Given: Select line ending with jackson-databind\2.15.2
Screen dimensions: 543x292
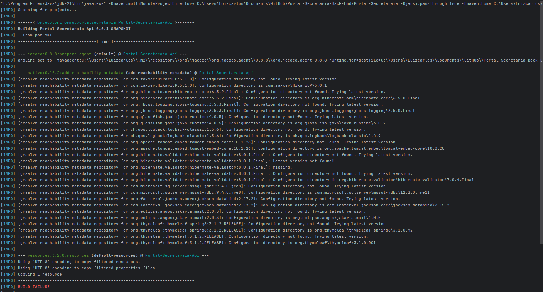Looking at the screenshot, I should tap(225, 205).
